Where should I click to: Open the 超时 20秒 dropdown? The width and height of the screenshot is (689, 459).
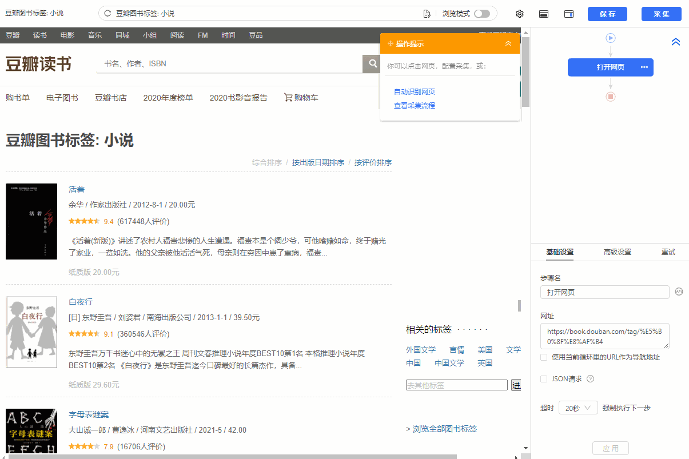click(x=578, y=408)
